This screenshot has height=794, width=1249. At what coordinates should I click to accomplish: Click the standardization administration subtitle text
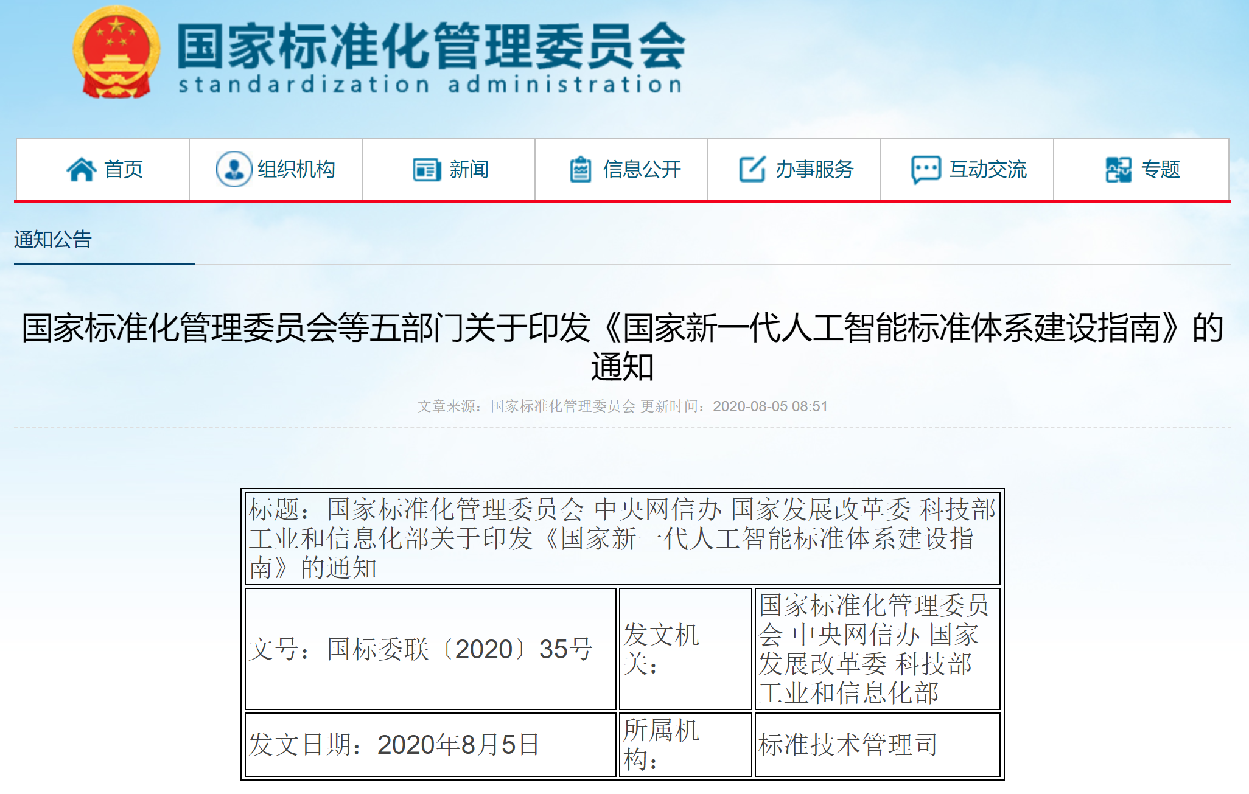coord(430,84)
